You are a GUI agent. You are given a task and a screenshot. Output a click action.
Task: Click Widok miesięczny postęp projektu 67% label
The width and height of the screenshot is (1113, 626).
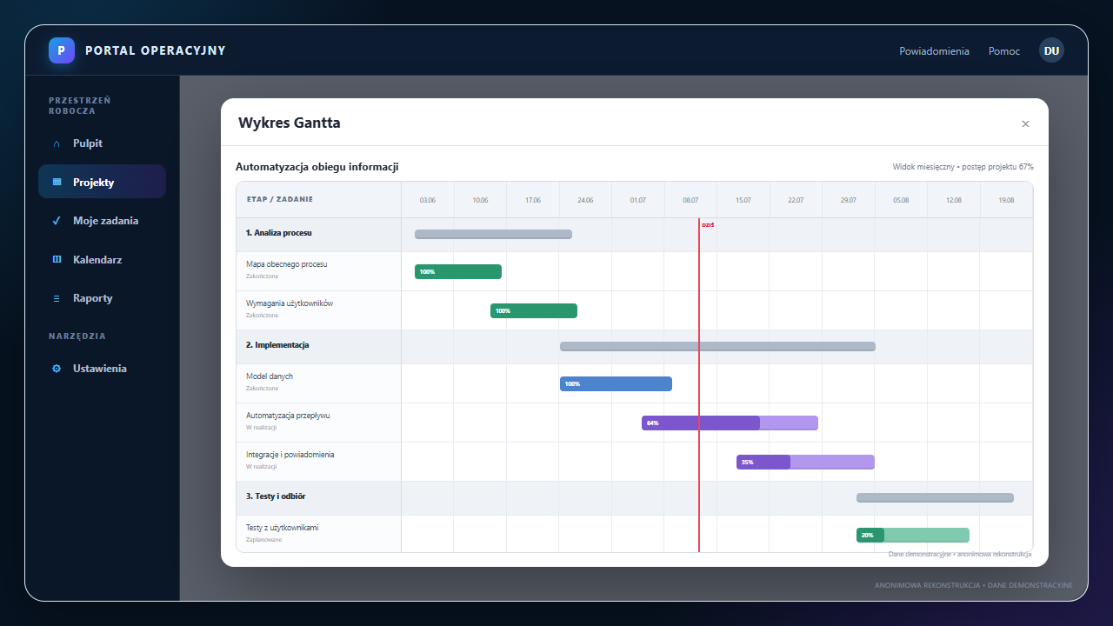(x=963, y=167)
